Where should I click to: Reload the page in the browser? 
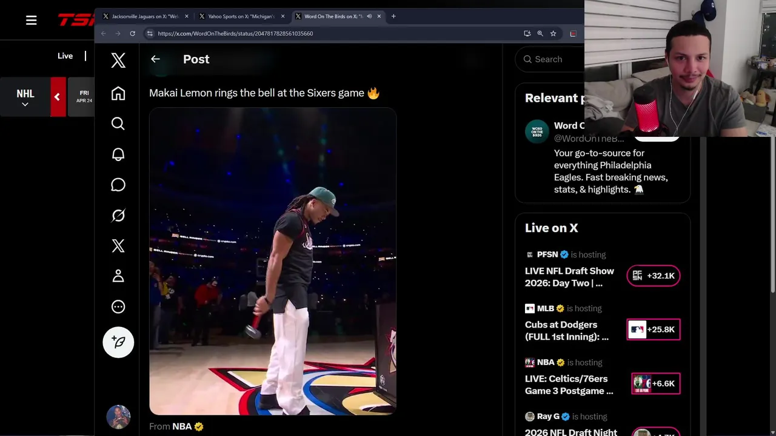132,33
